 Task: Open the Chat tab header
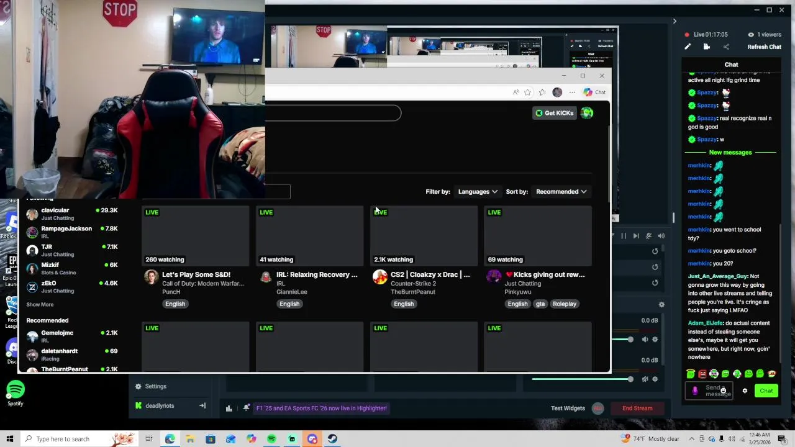coord(731,65)
